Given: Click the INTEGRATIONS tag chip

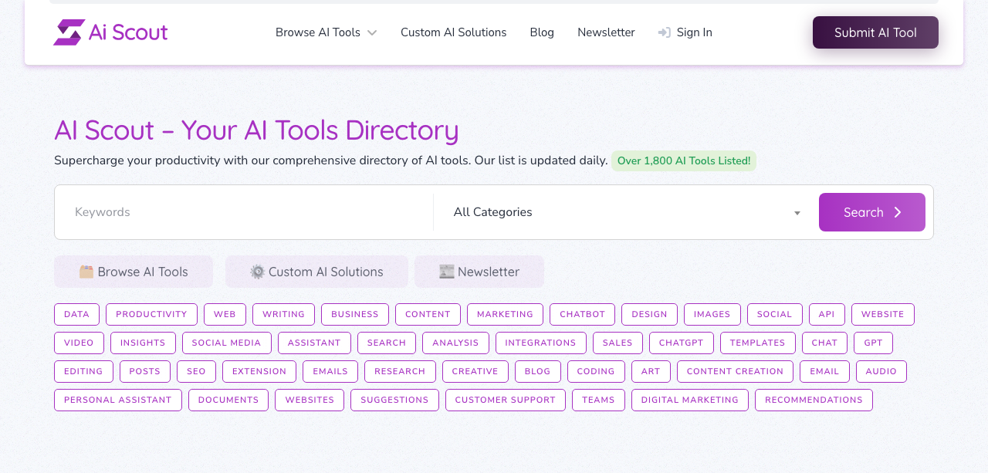Looking at the screenshot, I should click(540, 343).
